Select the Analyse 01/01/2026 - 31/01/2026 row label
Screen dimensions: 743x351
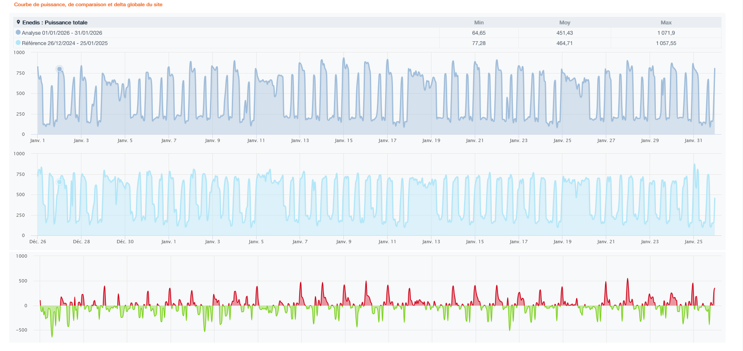[62, 33]
